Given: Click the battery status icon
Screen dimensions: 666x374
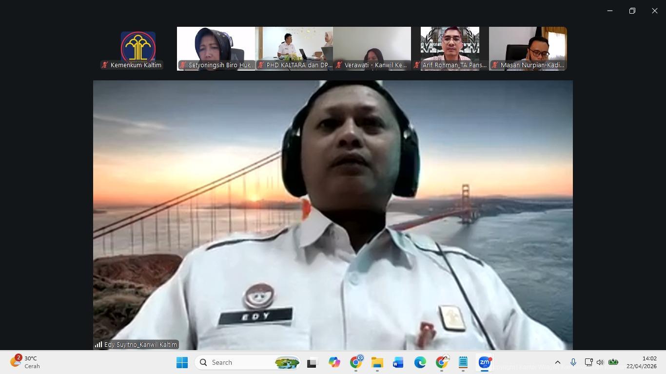Looking at the screenshot, I should (613, 362).
